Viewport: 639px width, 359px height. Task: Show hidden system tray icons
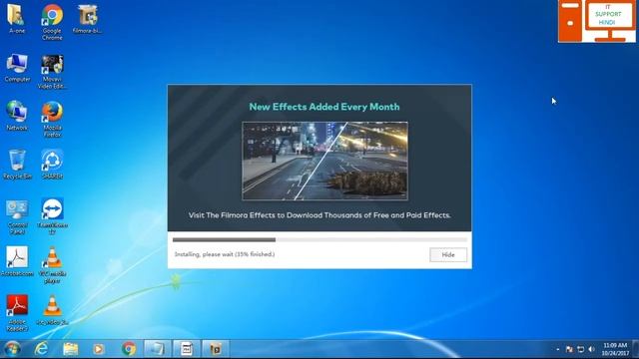[x=558, y=349]
